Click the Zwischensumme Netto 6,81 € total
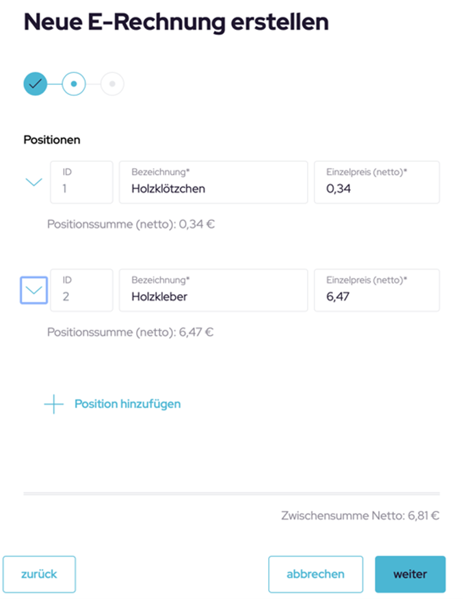463x599 pixels. tap(360, 515)
